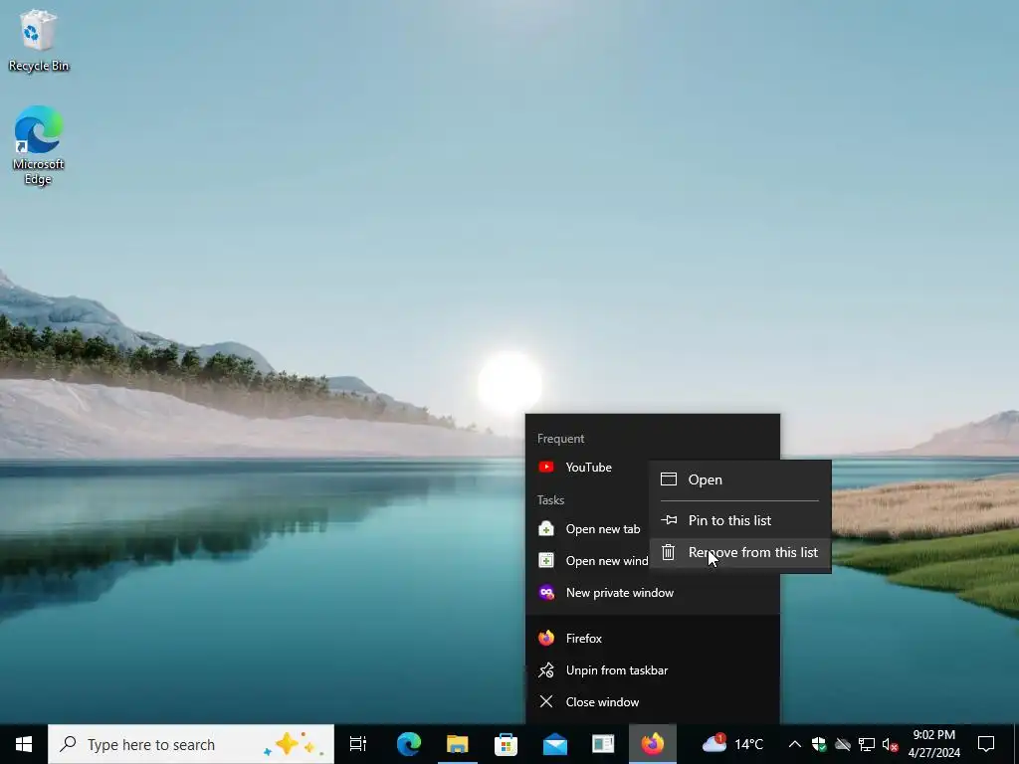Launch Firefox from the jump list
The image size is (1019, 764).
click(653, 639)
